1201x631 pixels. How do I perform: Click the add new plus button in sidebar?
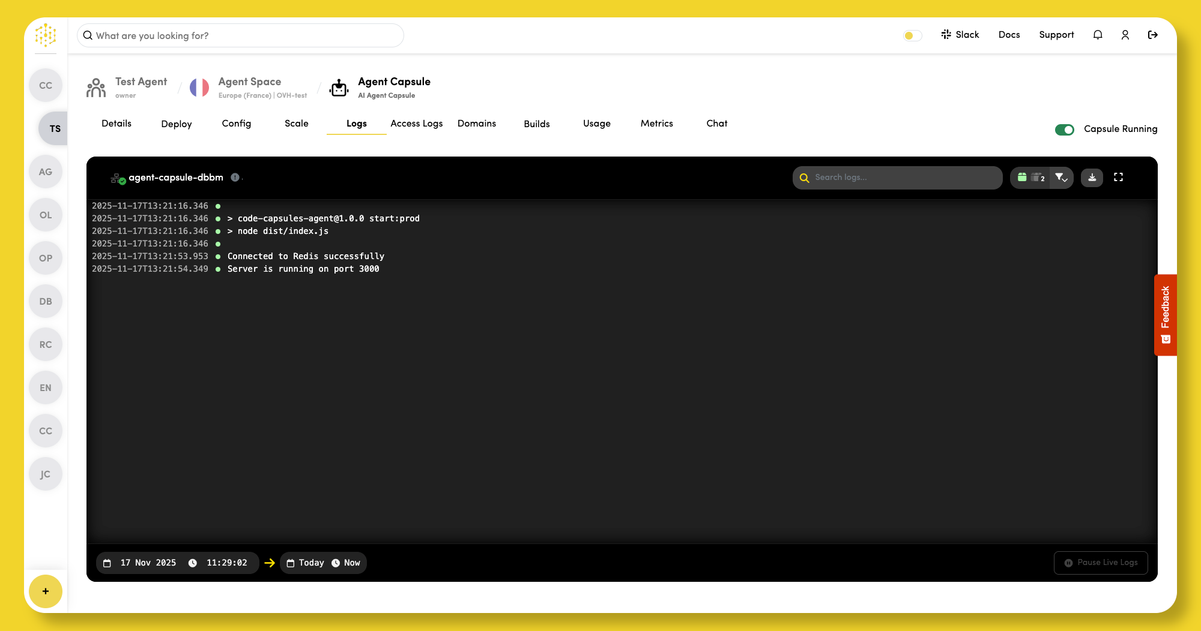pos(46,591)
